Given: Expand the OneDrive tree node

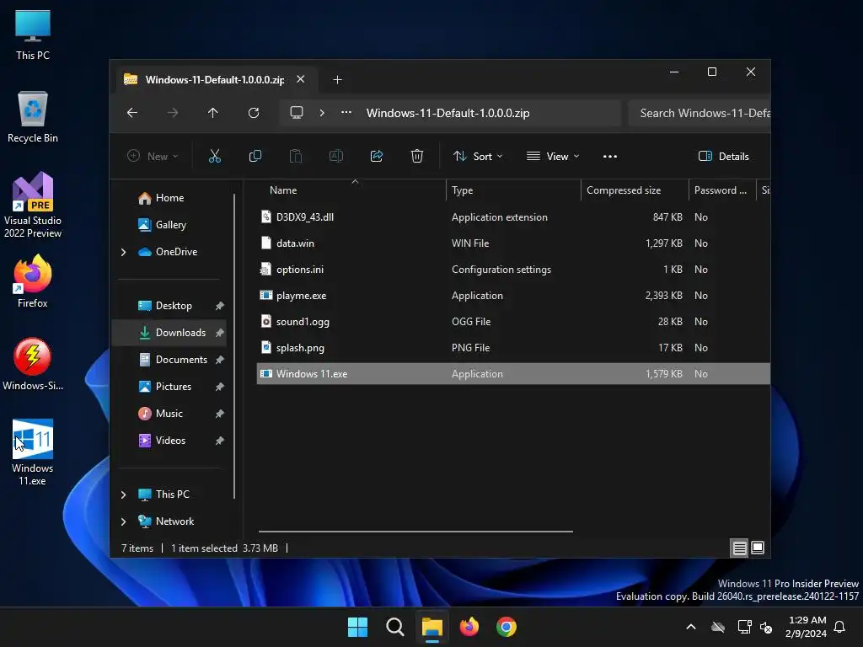Looking at the screenshot, I should pos(123,252).
